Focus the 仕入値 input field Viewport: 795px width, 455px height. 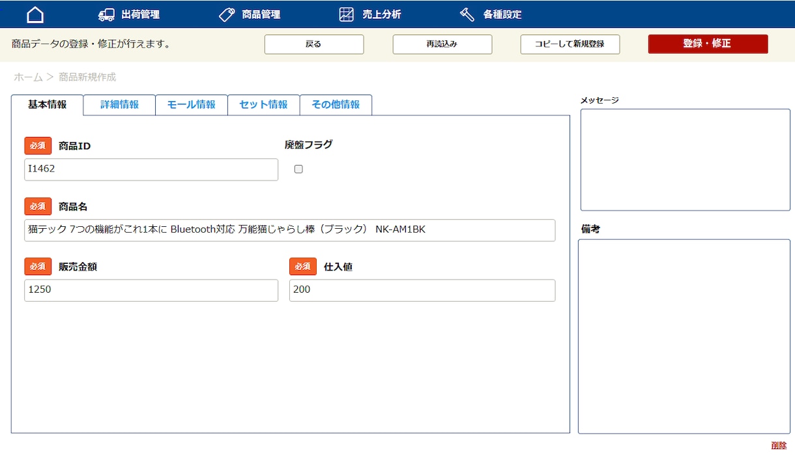pyautogui.click(x=422, y=291)
